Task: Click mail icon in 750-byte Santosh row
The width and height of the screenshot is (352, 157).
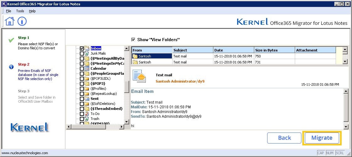Action: tap(135, 56)
